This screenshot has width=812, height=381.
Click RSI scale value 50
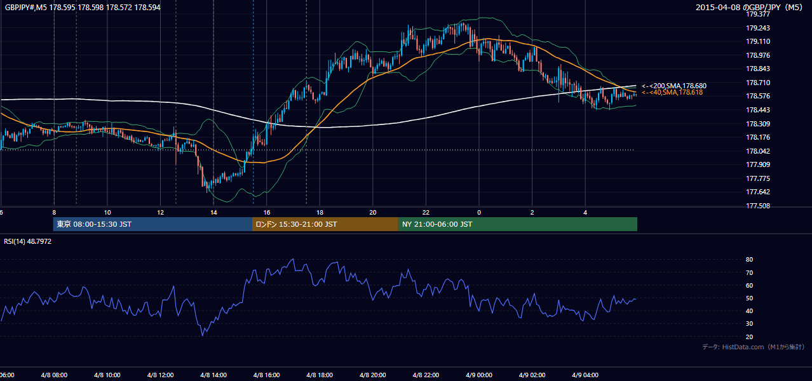tap(749, 298)
